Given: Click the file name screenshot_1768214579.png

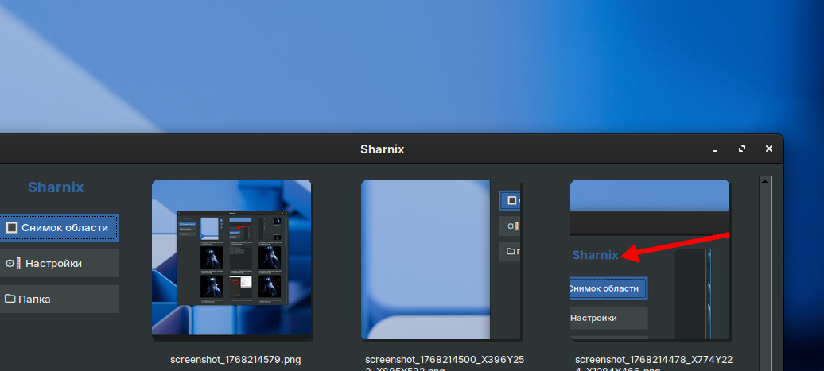Looking at the screenshot, I should (x=235, y=360).
